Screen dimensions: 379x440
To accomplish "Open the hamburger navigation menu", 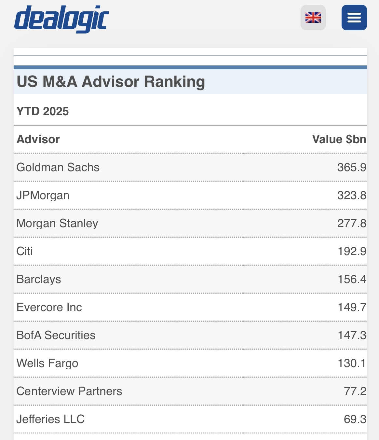I will pos(354,18).
